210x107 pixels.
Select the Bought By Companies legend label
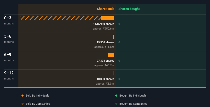(x=133, y=104)
